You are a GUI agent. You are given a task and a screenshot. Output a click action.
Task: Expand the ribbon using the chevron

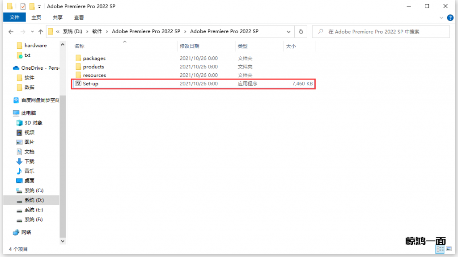[x=441, y=17]
